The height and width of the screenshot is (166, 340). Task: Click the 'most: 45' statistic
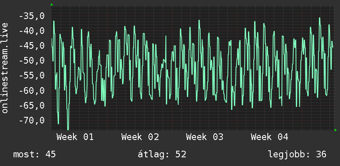35,154
